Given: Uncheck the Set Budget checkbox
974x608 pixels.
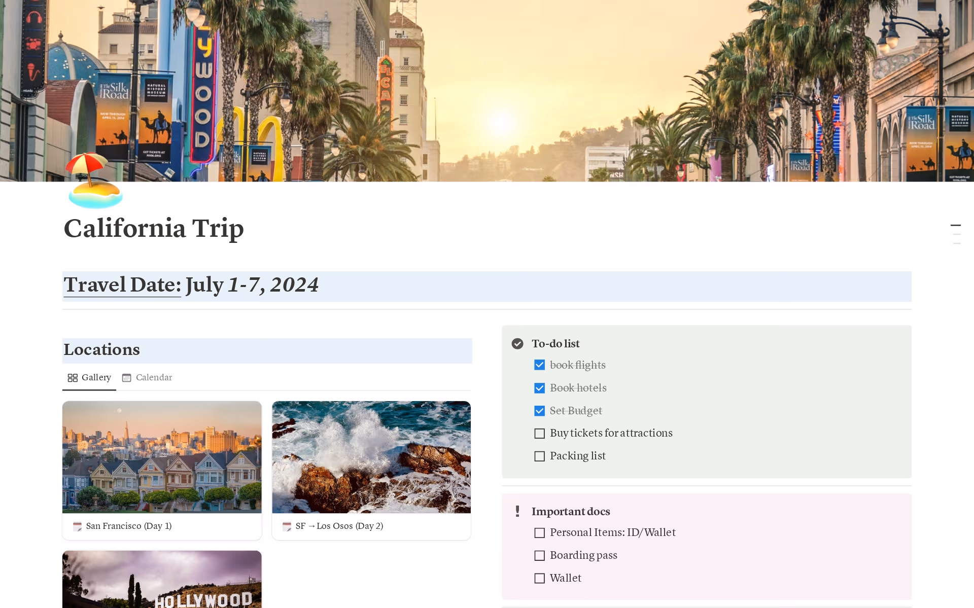Looking at the screenshot, I should (x=539, y=411).
